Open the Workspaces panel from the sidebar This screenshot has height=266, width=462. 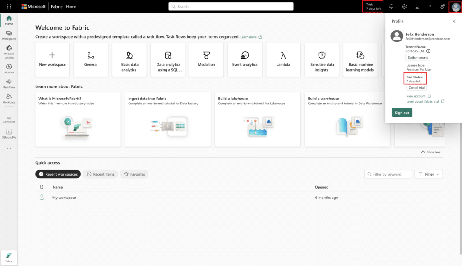click(9, 35)
